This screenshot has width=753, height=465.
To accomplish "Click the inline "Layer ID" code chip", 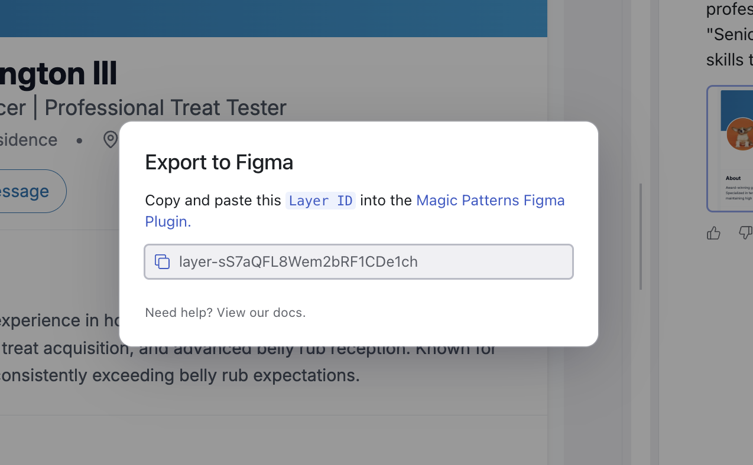I will point(320,201).
